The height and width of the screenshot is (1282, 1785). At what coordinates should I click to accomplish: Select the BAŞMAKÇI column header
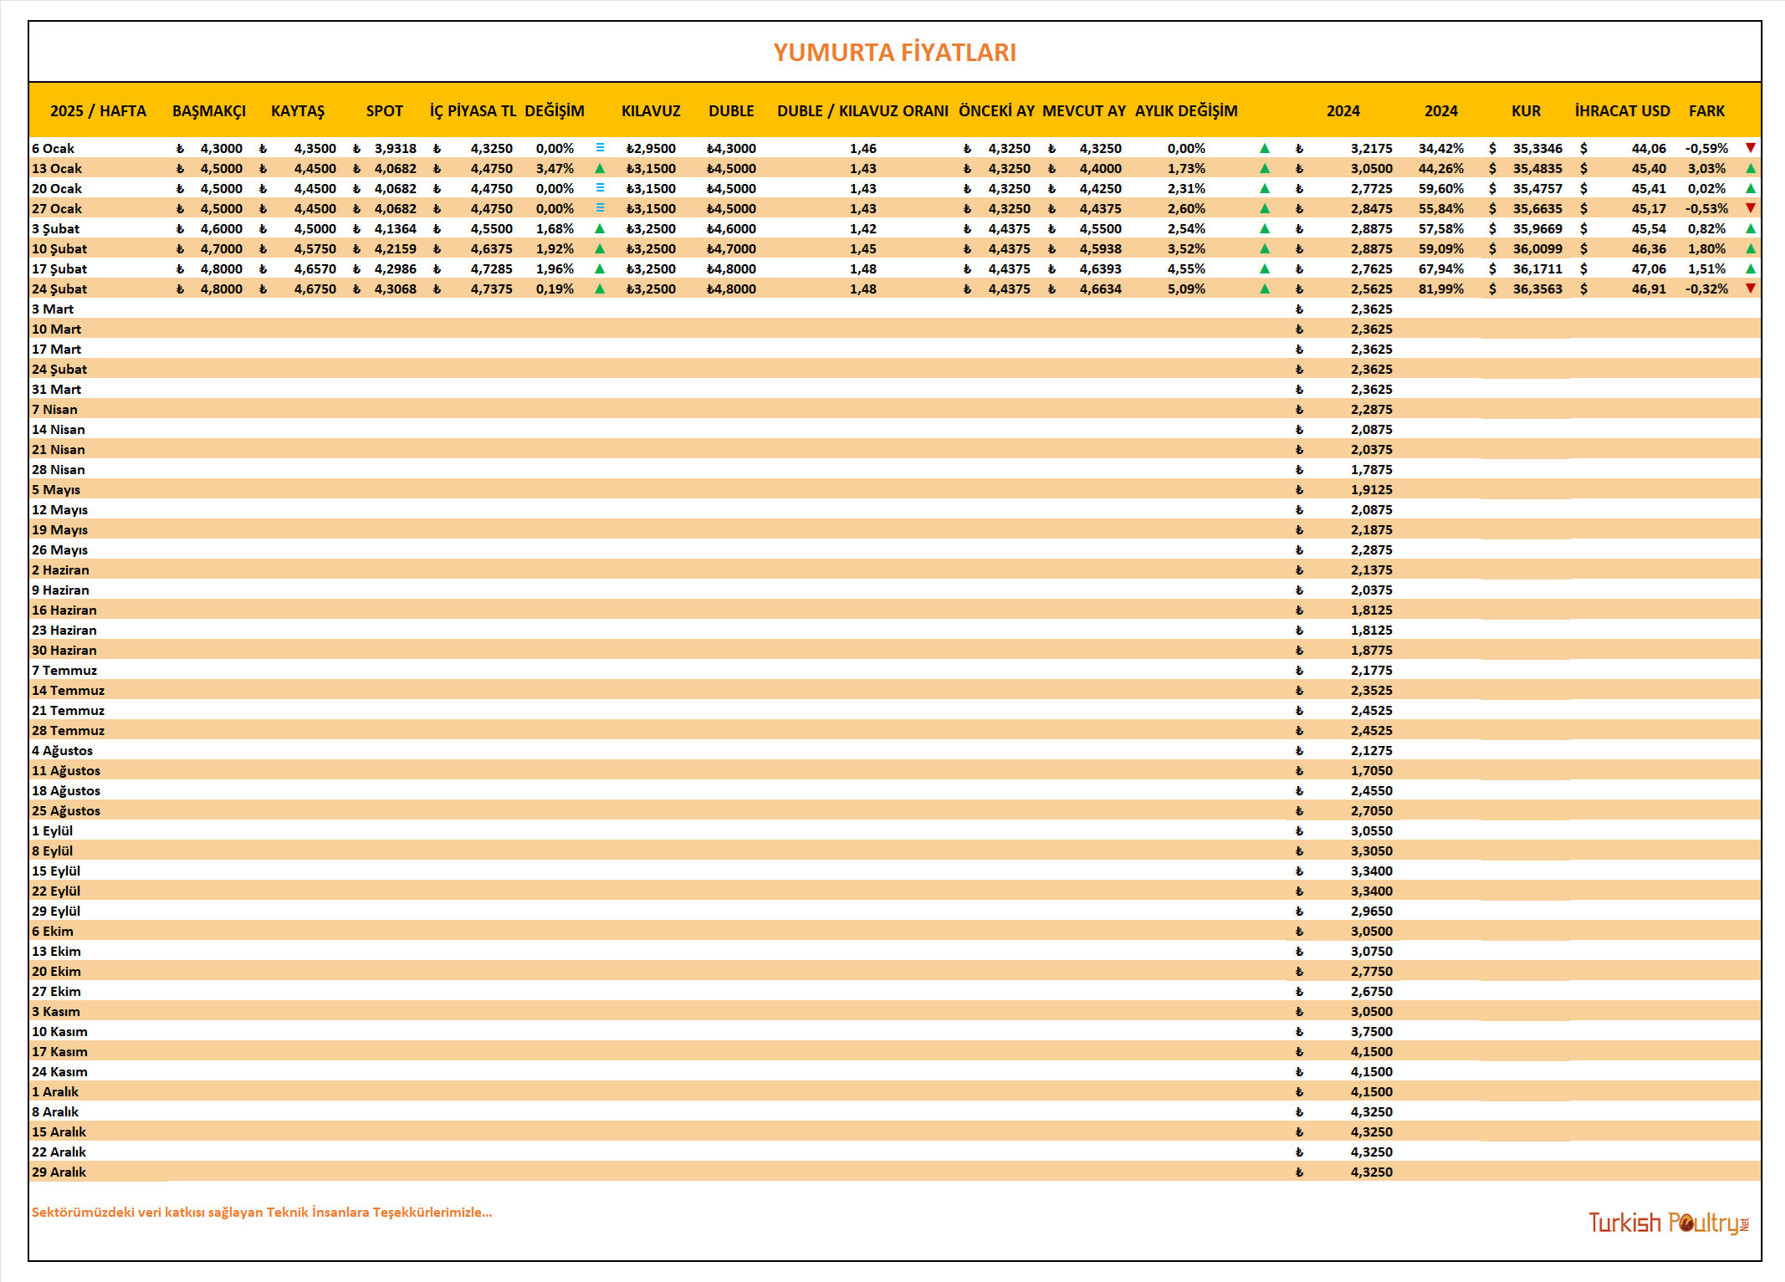pos(209,111)
